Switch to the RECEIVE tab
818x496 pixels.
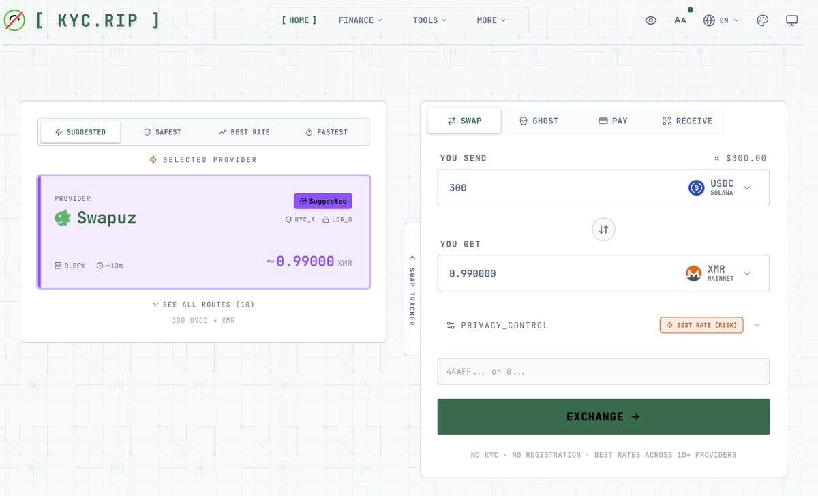click(687, 121)
